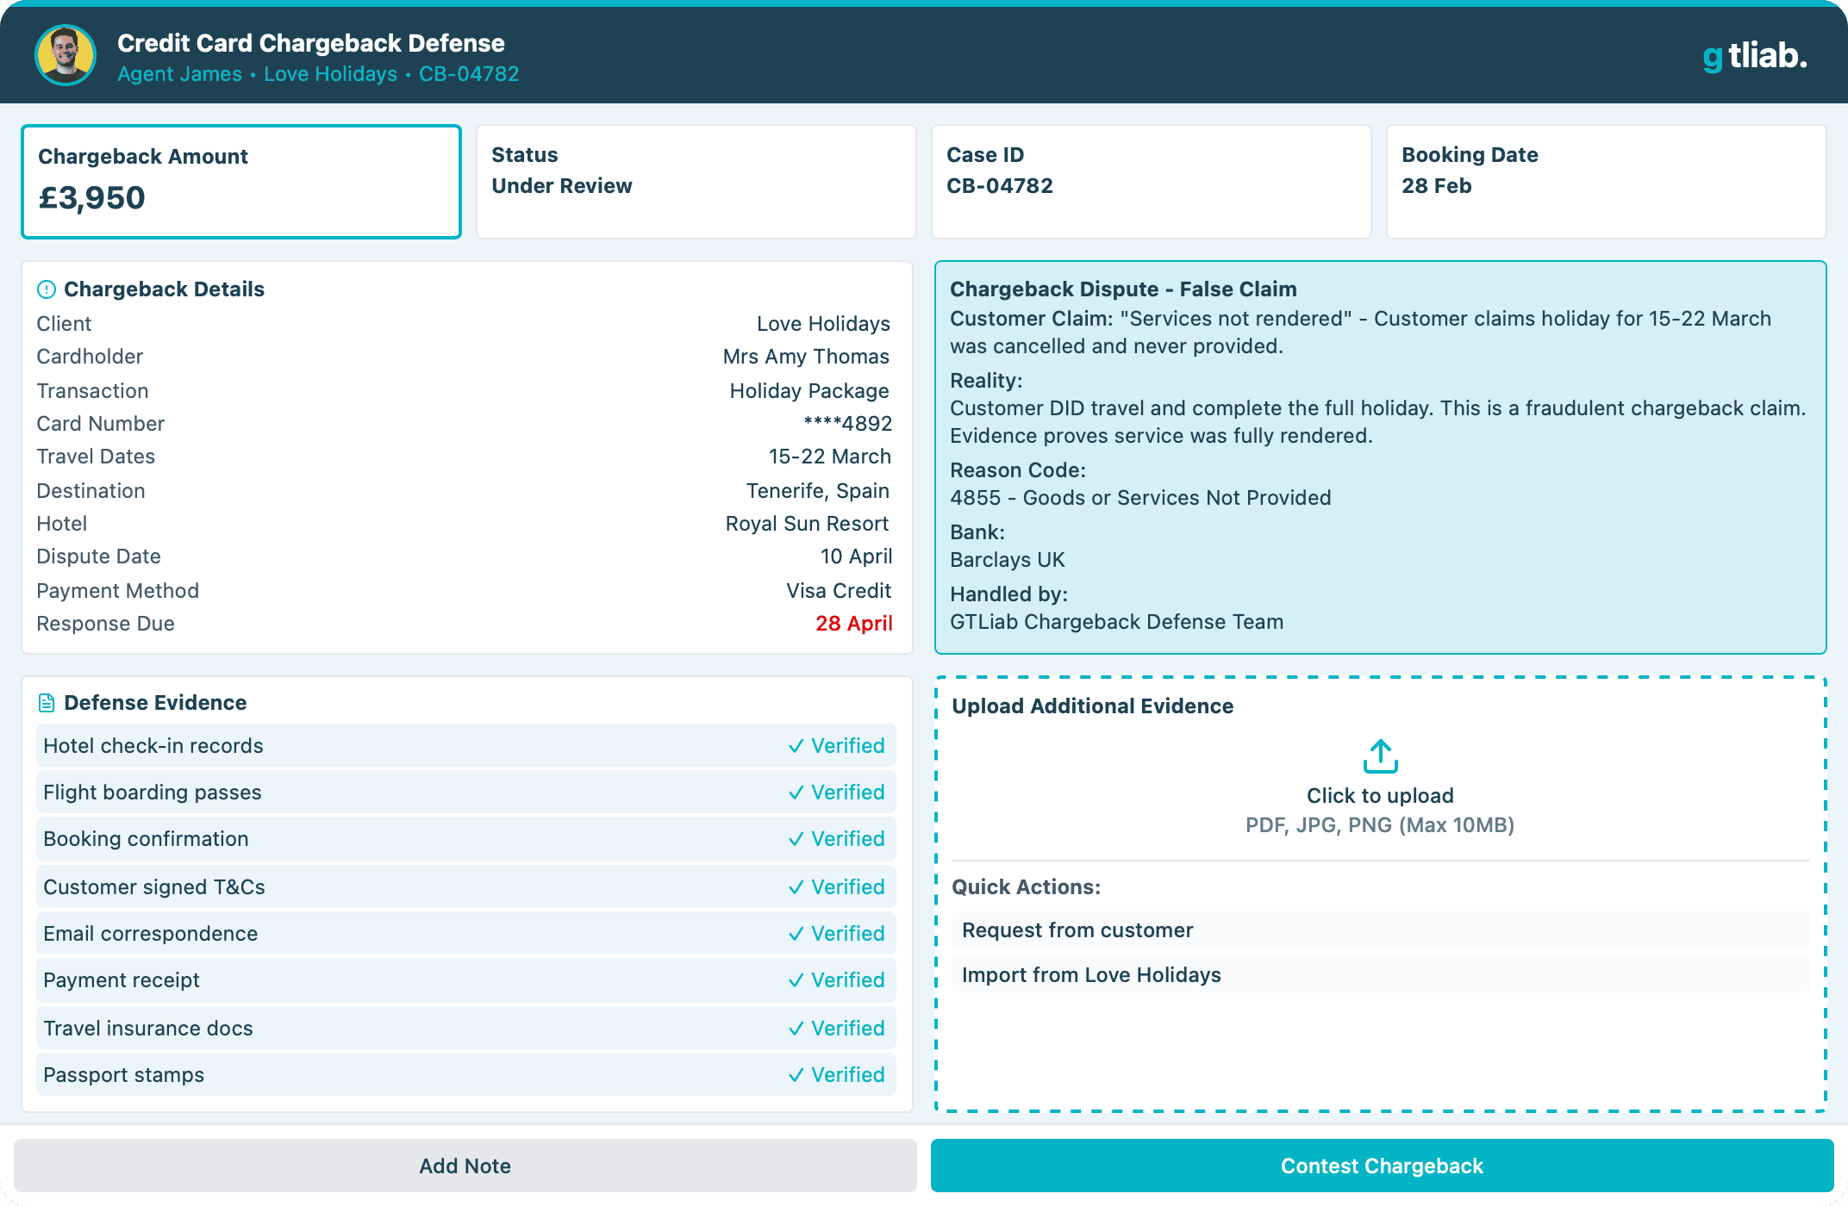
Task: Click dispute date '10 April'
Action: 857,556
